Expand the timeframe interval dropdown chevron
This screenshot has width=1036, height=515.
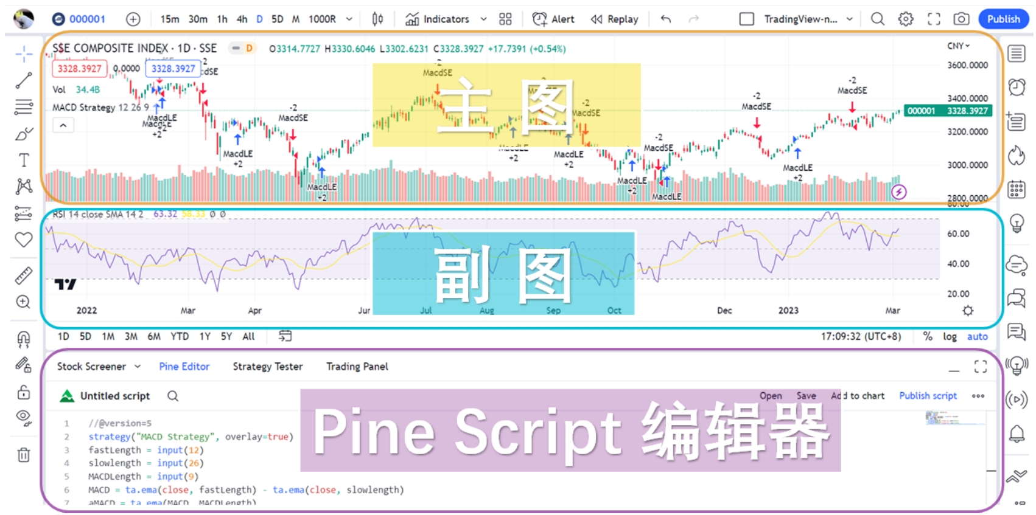[349, 19]
